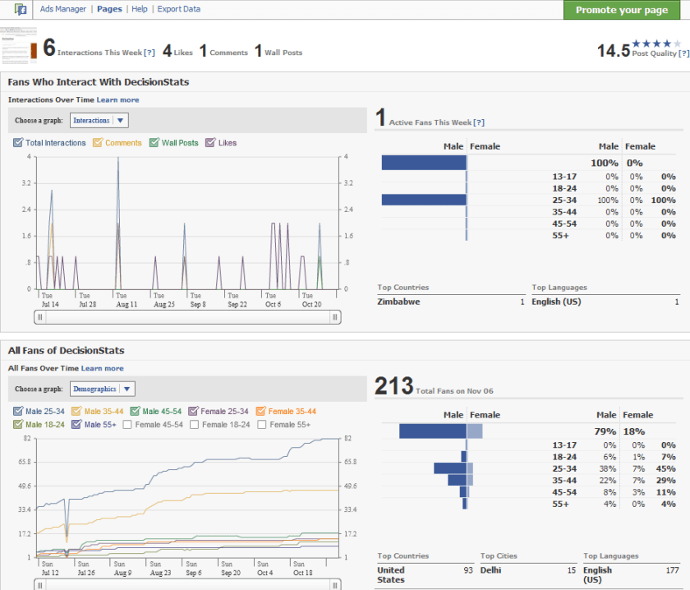Screen dimensions: 690x590
Task: Go to Help in top navigation
Action: [140, 9]
